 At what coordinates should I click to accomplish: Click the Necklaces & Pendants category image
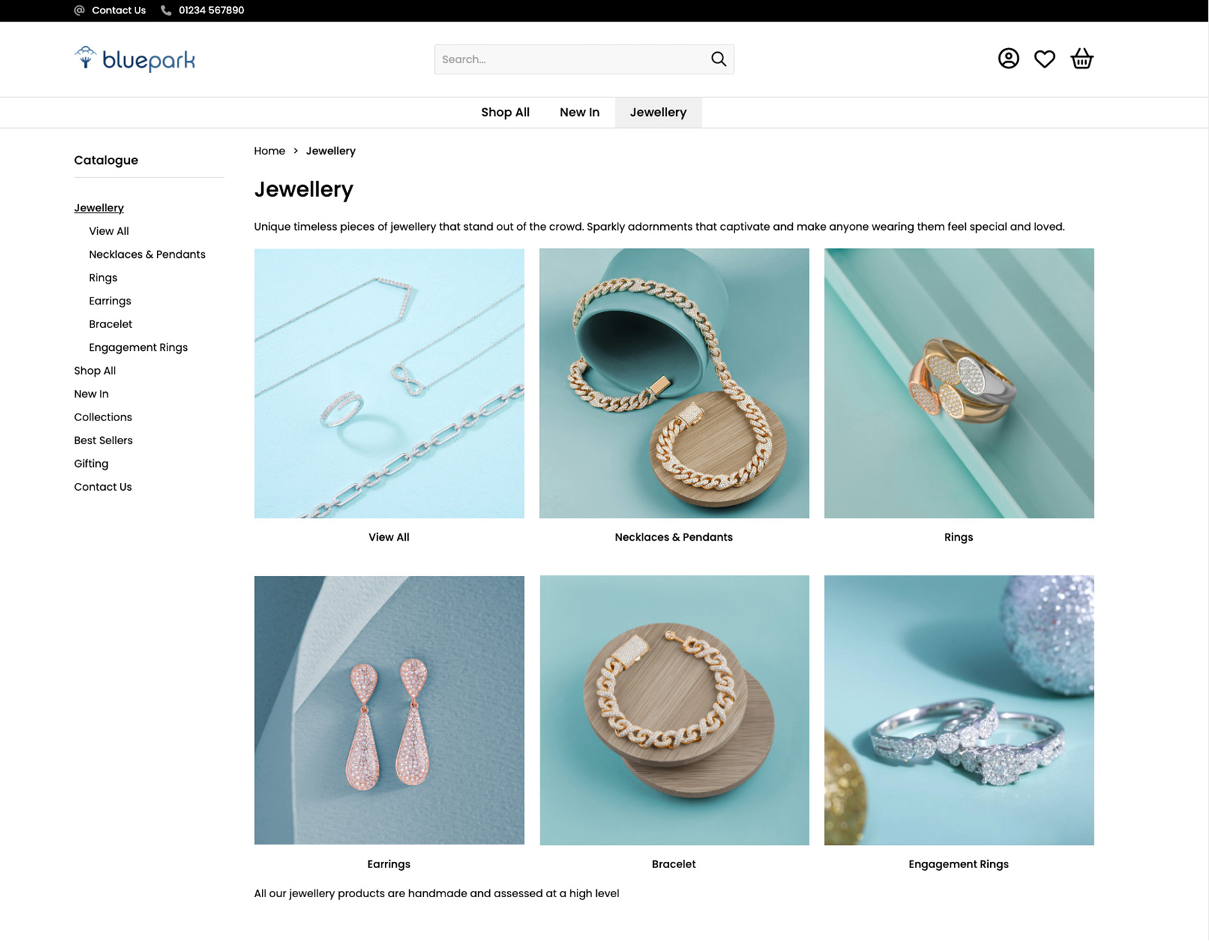tap(674, 384)
